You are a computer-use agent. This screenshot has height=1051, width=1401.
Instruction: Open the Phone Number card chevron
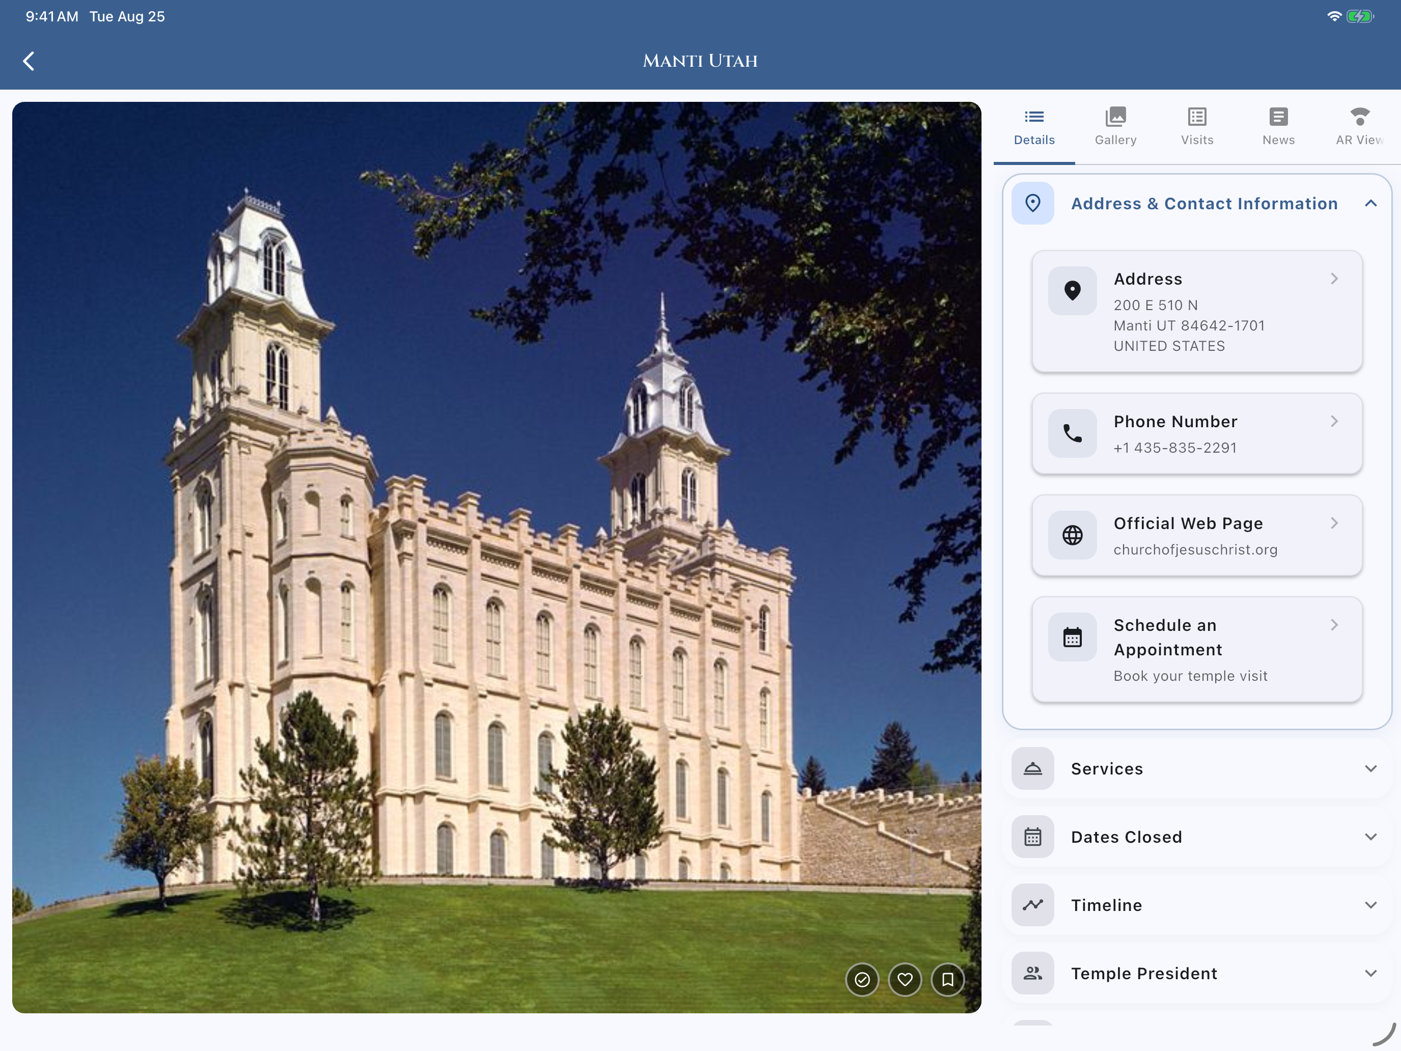(1334, 421)
